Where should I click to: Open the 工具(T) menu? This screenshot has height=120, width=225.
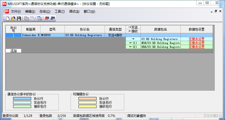[60, 12]
